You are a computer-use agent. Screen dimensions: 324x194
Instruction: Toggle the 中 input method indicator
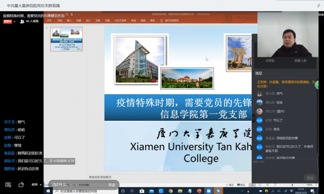(x=292, y=190)
